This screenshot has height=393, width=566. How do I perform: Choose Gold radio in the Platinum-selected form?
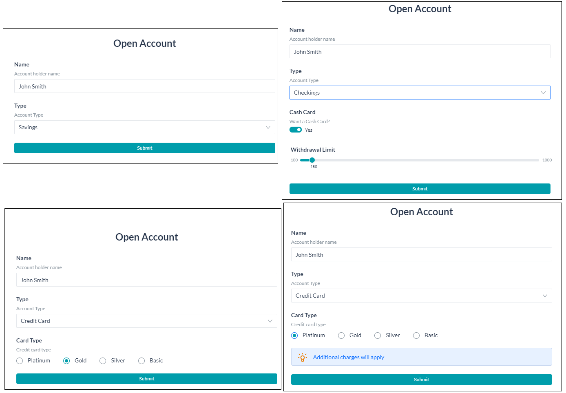coord(341,336)
